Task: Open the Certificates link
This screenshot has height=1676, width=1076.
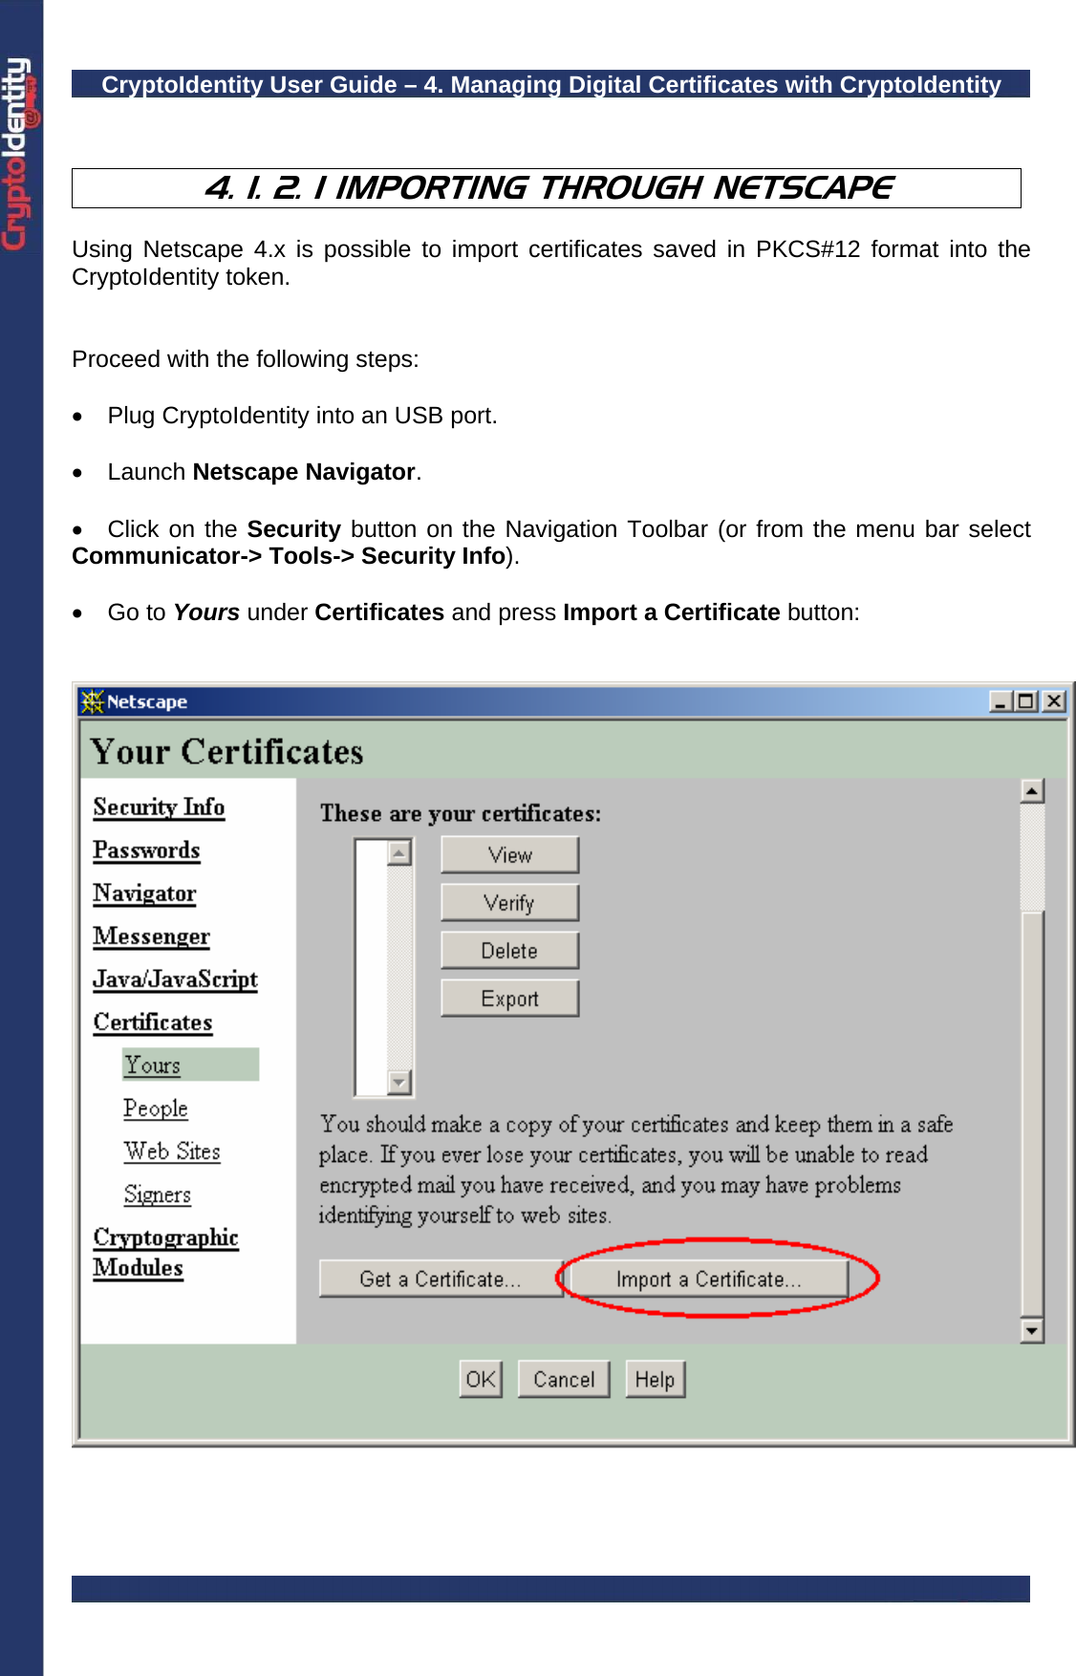Action: (153, 1022)
